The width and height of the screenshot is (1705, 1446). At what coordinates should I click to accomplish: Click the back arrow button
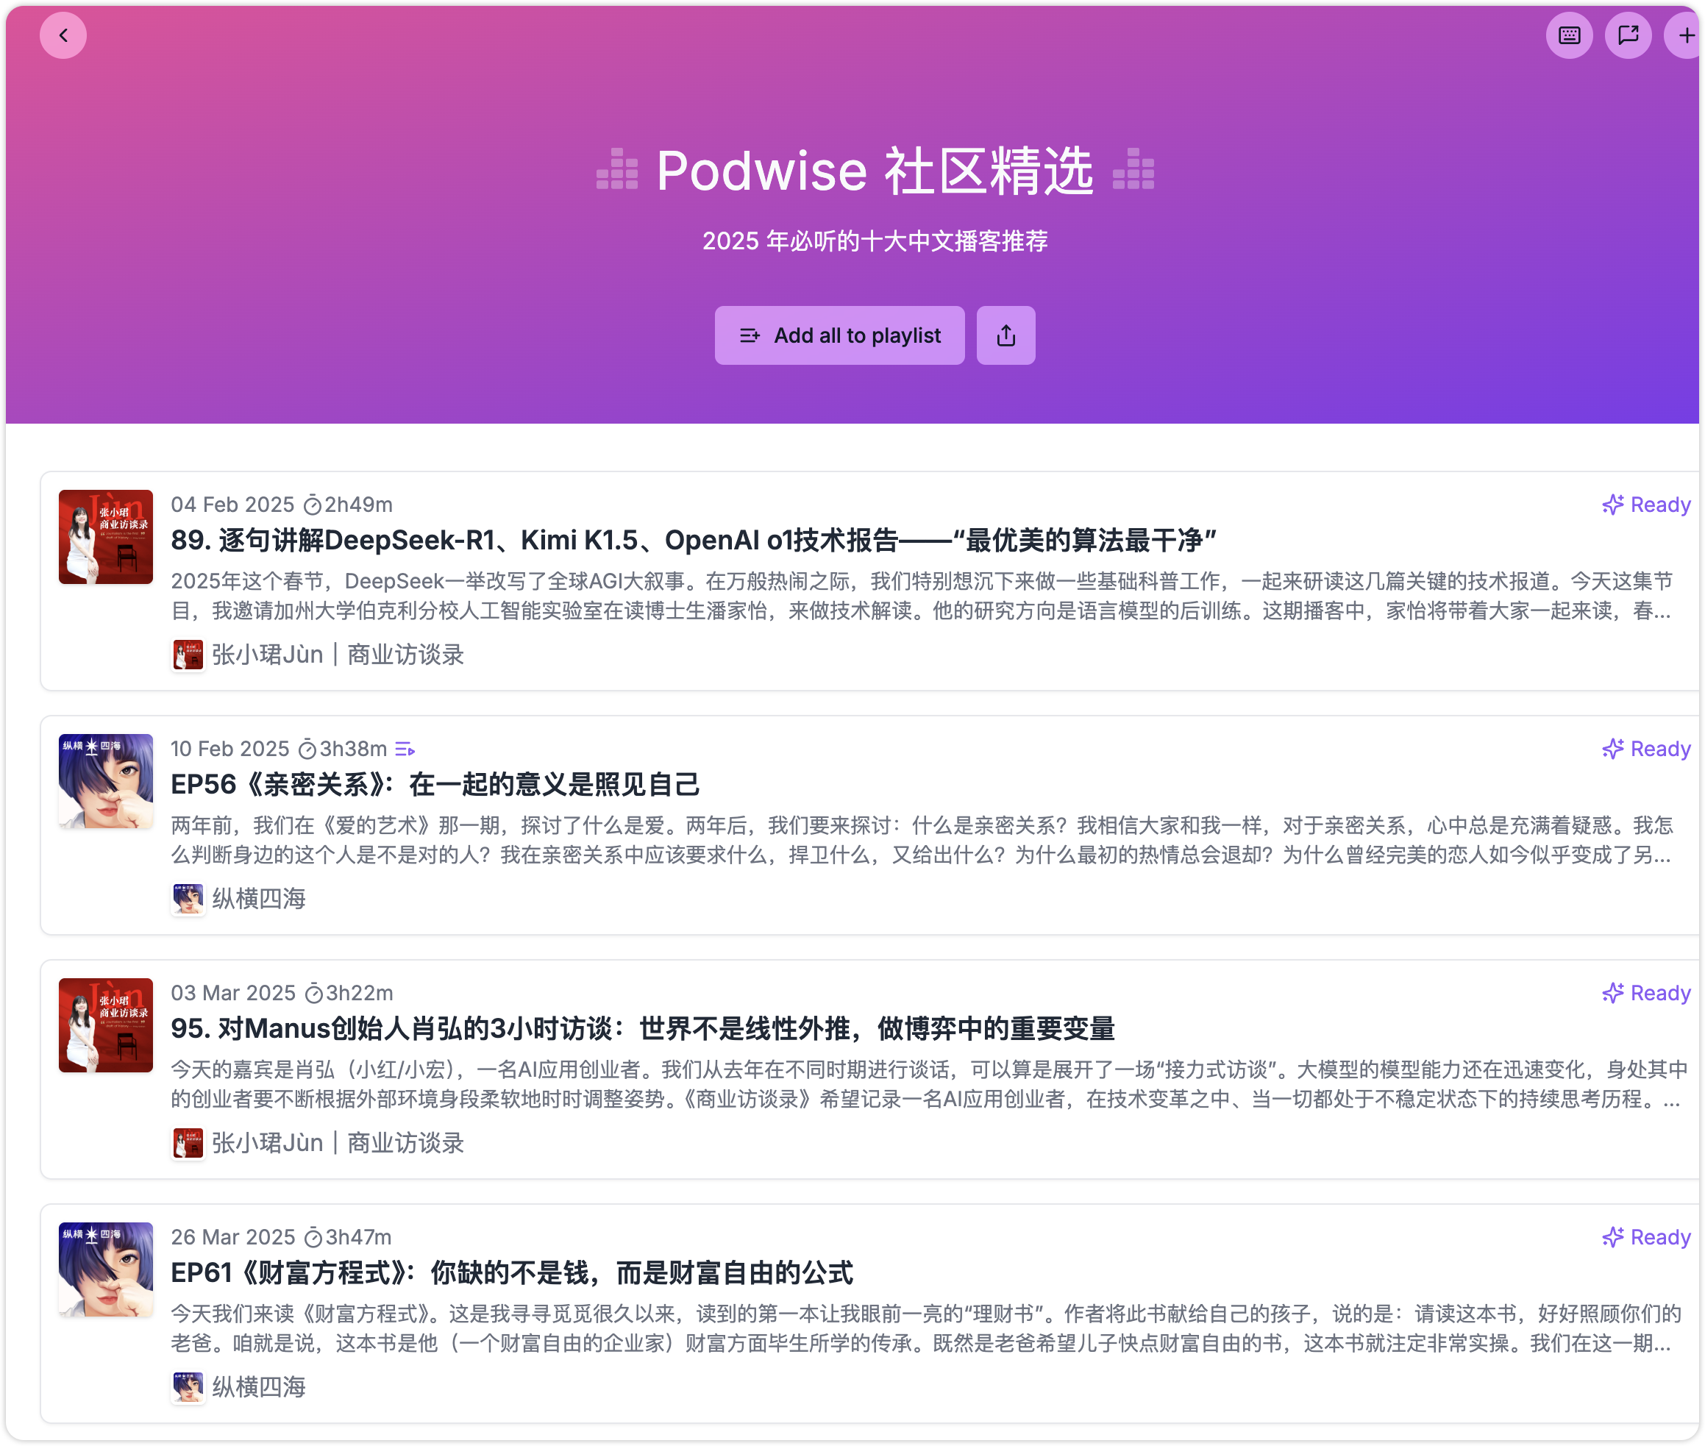[x=63, y=35]
